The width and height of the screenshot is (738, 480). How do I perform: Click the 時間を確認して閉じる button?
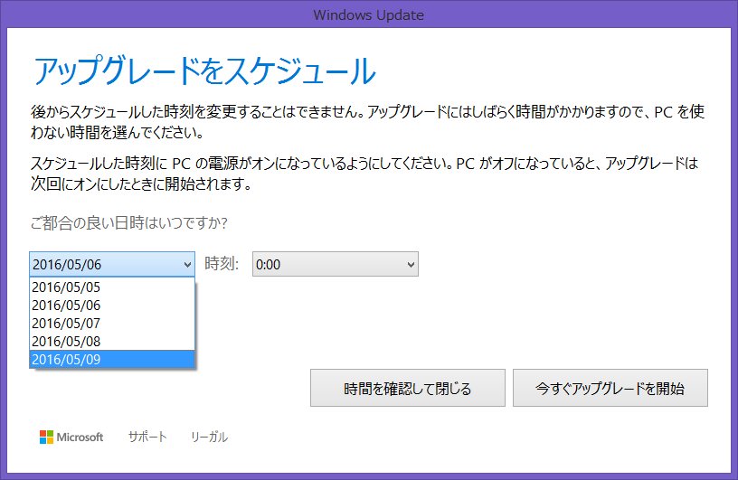click(x=408, y=388)
